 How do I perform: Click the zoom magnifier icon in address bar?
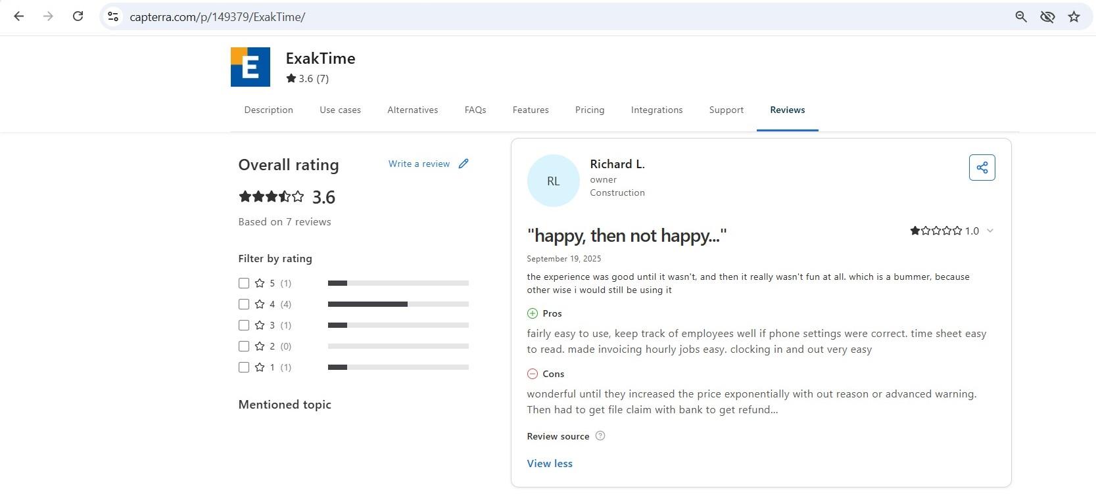click(x=1020, y=16)
